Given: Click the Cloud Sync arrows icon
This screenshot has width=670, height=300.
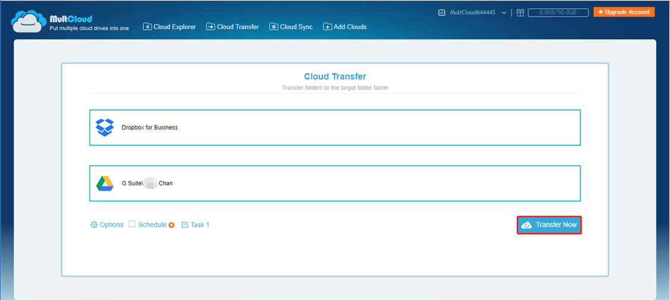Looking at the screenshot, I should [273, 27].
